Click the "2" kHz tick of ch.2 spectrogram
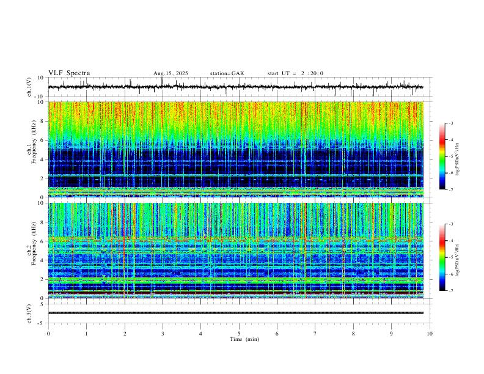Viewport: 484px width, 374px height. pos(43,279)
